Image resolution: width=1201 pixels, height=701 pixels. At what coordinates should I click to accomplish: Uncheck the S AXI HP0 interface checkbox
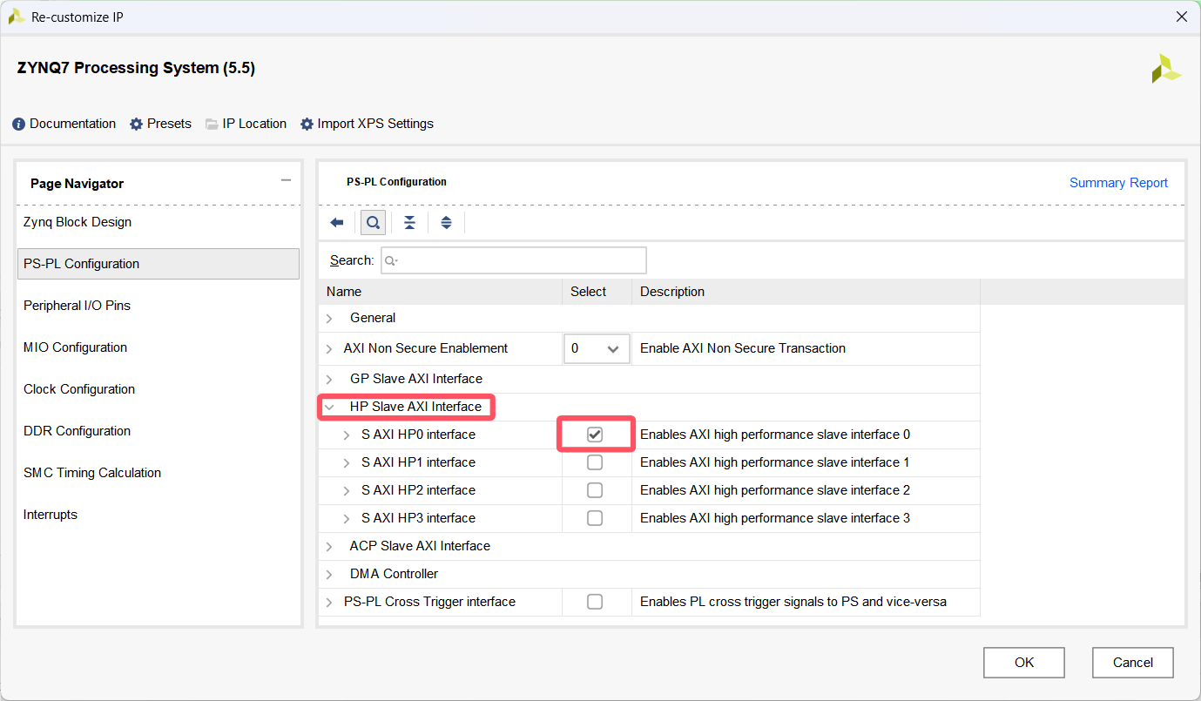coord(595,435)
